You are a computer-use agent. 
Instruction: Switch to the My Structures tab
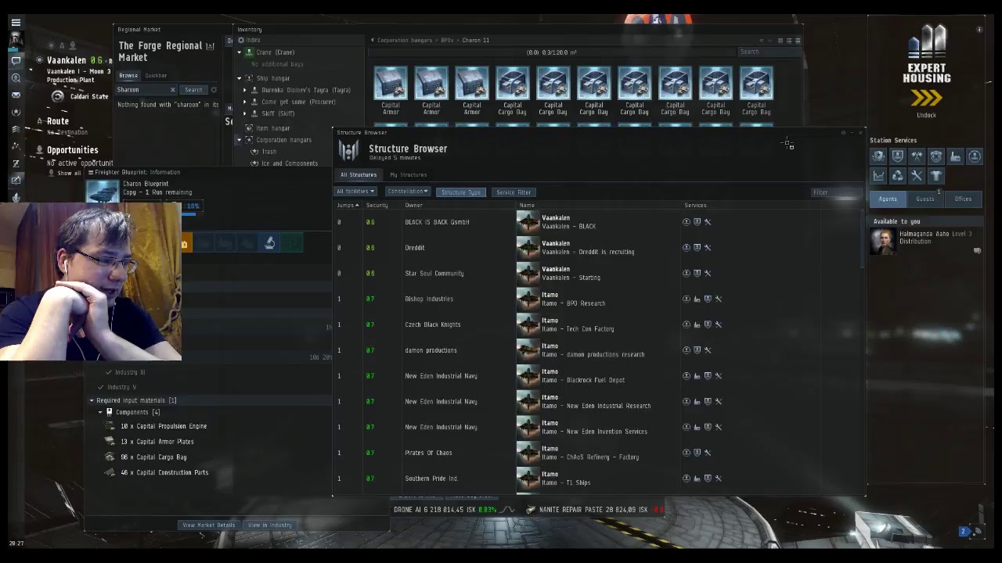(408, 174)
